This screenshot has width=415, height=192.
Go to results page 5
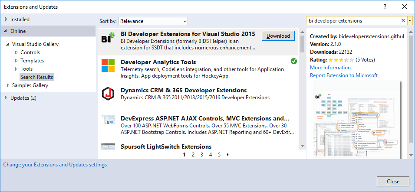click(x=219, y=155)
